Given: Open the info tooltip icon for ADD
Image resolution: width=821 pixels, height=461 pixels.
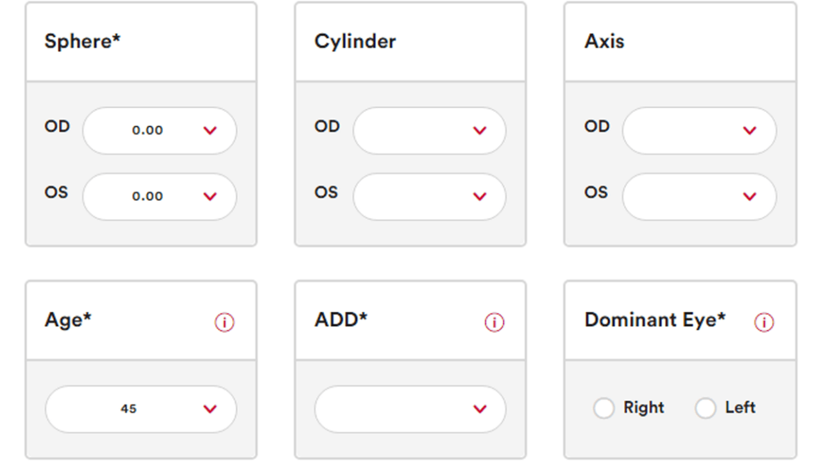Looking at the screenshot, I should click(x=494, y=322).
